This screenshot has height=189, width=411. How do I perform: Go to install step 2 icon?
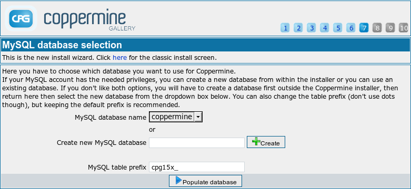tap(298, 27)
